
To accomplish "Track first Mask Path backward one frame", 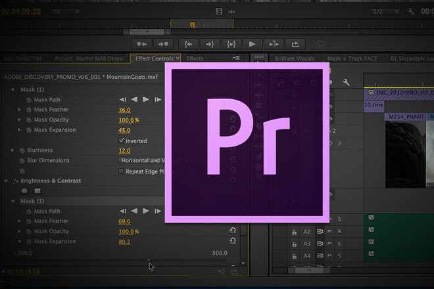I will 122,100.
